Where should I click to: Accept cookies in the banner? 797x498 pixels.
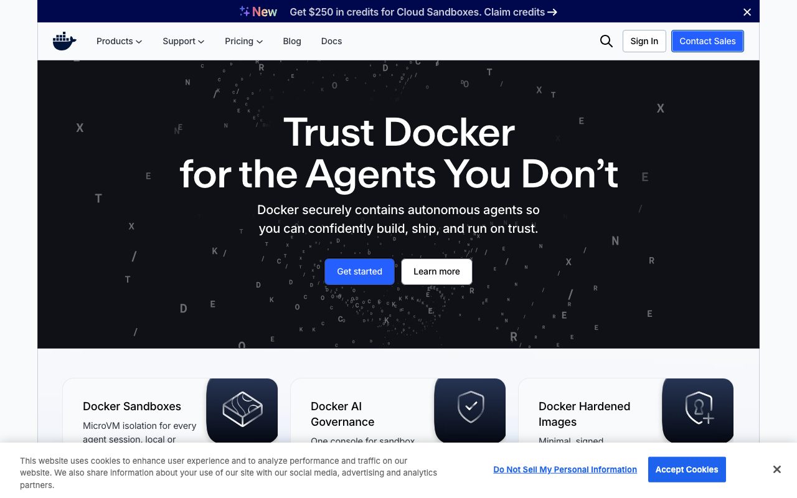(x=687, y=469)
